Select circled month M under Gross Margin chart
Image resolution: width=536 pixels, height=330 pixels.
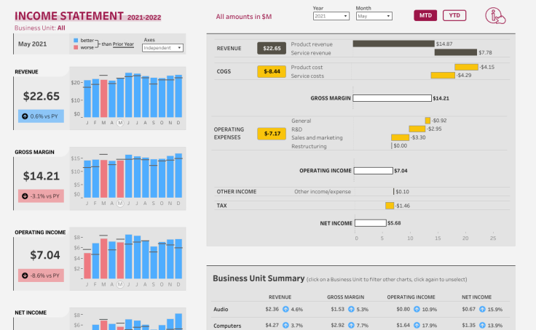click(x=120, y=204)
